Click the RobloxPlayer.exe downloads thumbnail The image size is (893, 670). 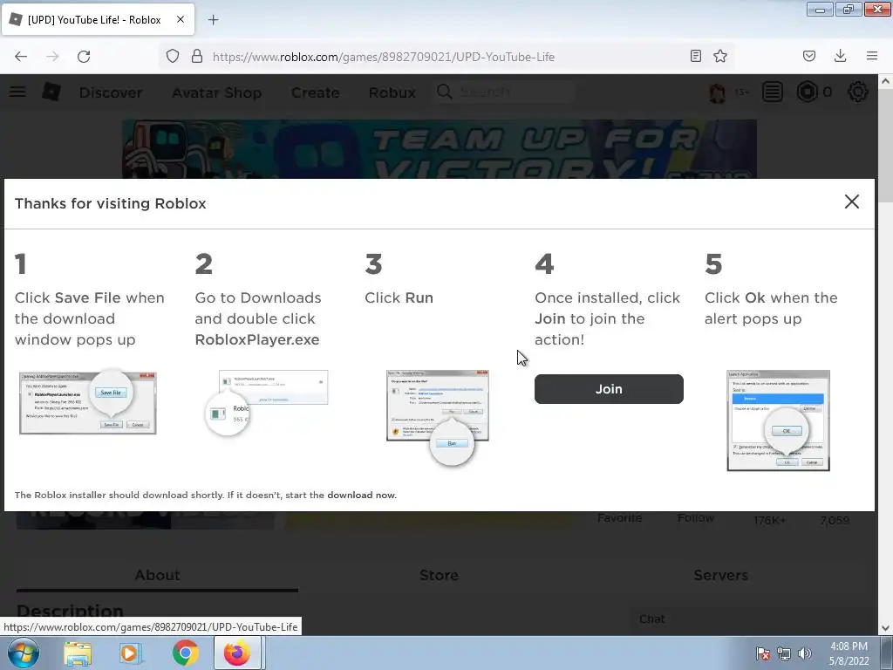[x=267, y=402]
